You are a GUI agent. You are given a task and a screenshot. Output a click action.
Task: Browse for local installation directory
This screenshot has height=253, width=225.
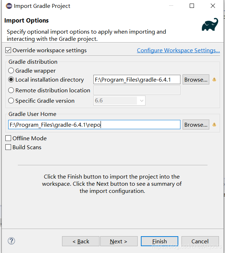tap(196, 79)
